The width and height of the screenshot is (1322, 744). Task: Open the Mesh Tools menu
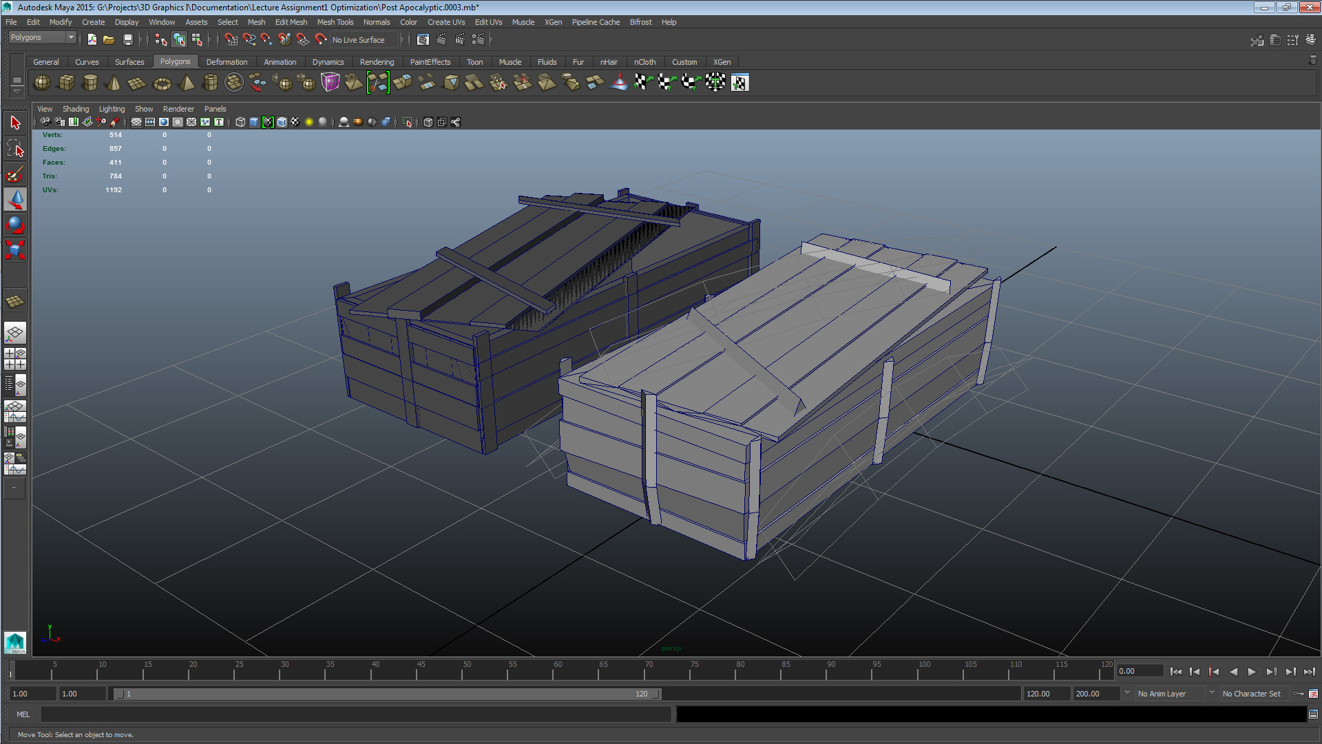335,22
